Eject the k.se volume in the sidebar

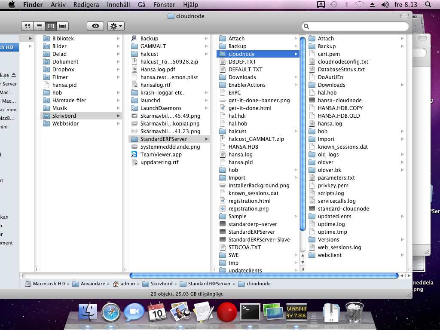tap(14, 75)
